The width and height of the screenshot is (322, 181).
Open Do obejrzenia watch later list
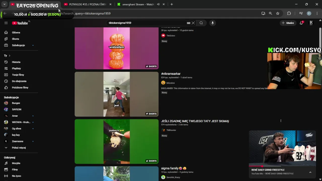tap(19, 81)
